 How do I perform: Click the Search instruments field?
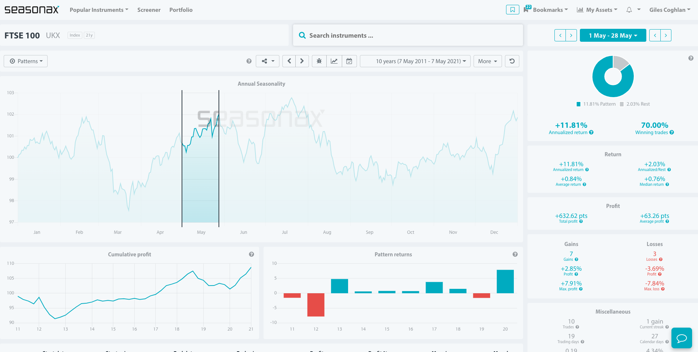pyautogui.click(x=408, y=35)
